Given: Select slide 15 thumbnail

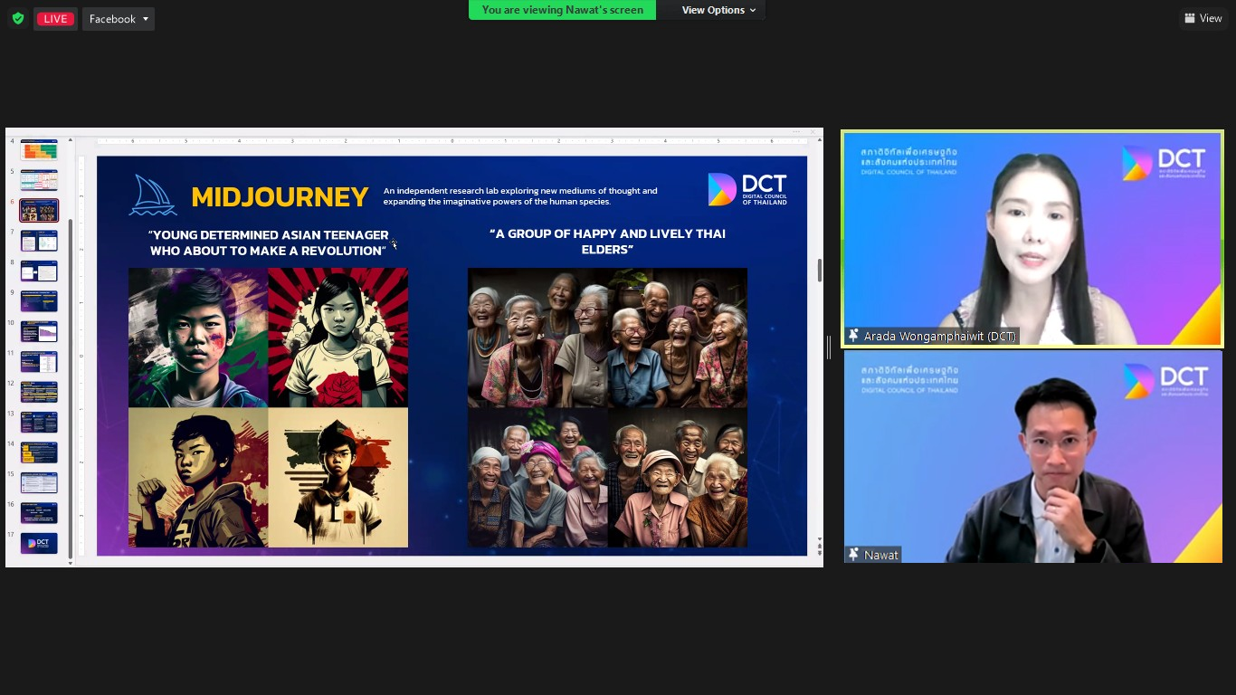Looking at the screenshot, I should (39, 482).
